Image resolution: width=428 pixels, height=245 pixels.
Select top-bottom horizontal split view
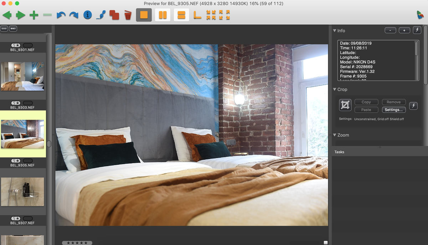(181, 15)
